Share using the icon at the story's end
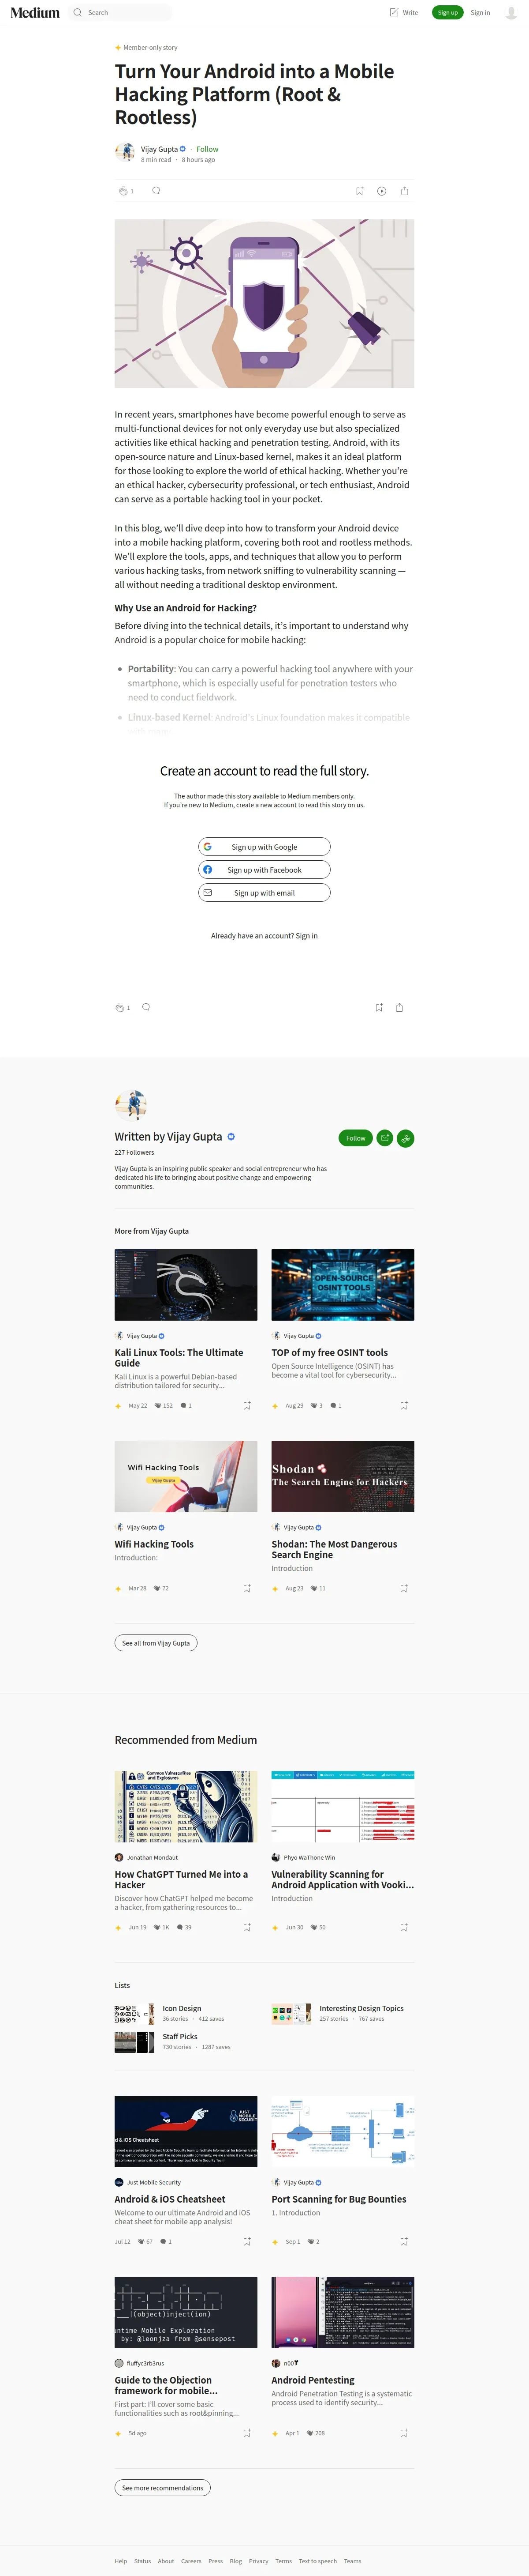The width and height of the screenshot is (529, 2576). [x=399, y=1008]
